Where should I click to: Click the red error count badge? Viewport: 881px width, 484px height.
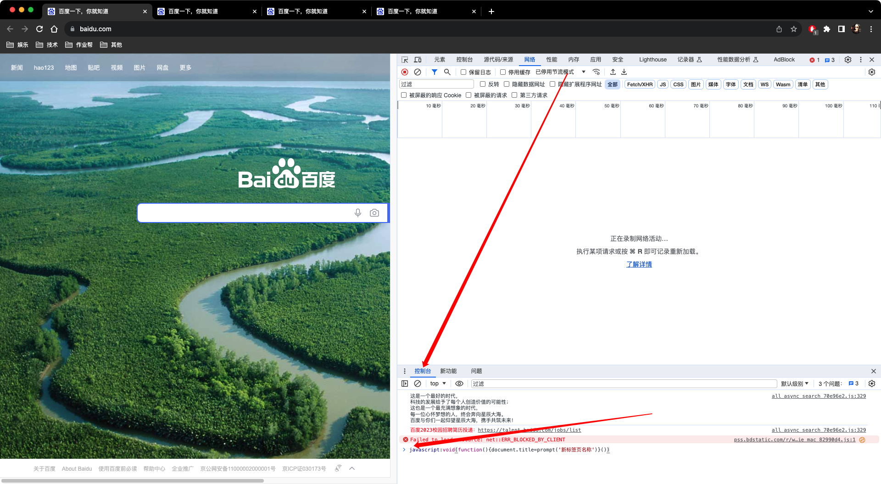814,60
